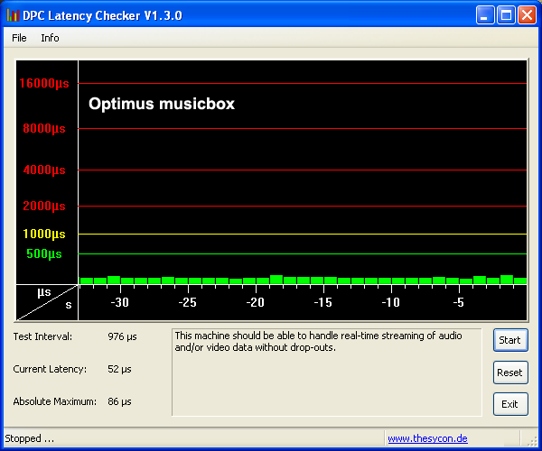Open the File menu
Viewport: 542px width, 451px height.
[19, 38]
